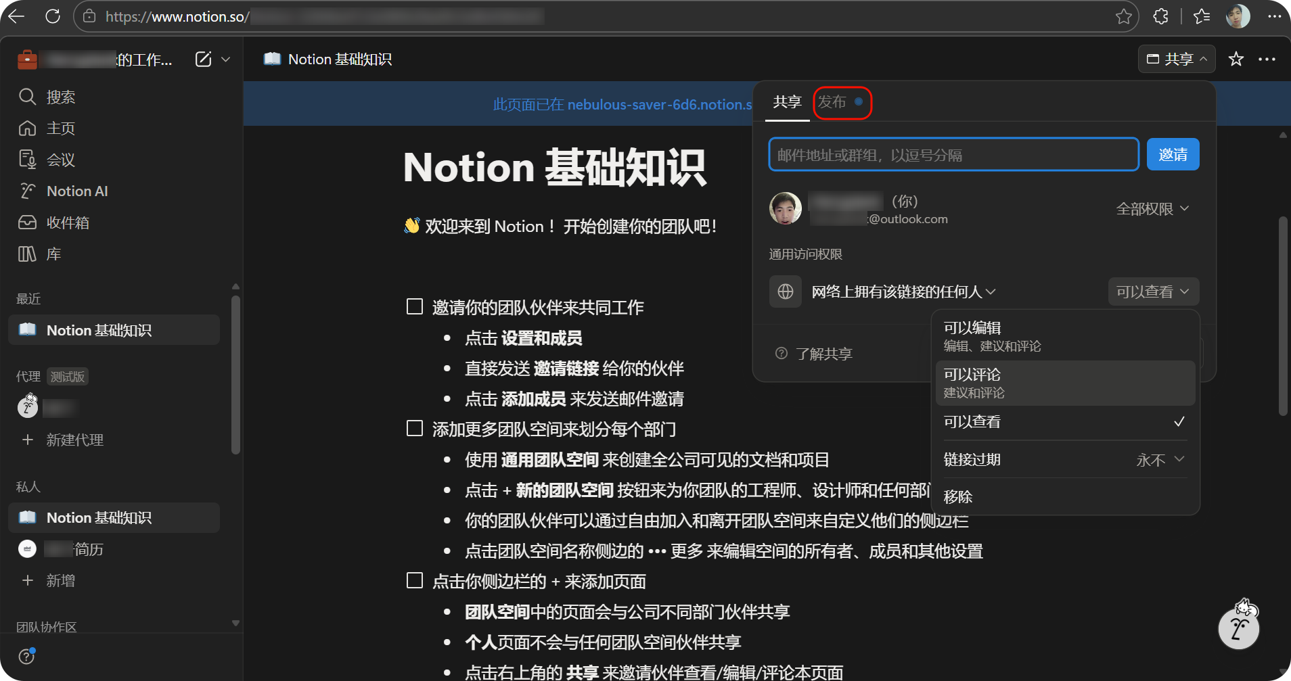
Task: Open the 了解共享 help link
Action: click(x=814, y=354)
